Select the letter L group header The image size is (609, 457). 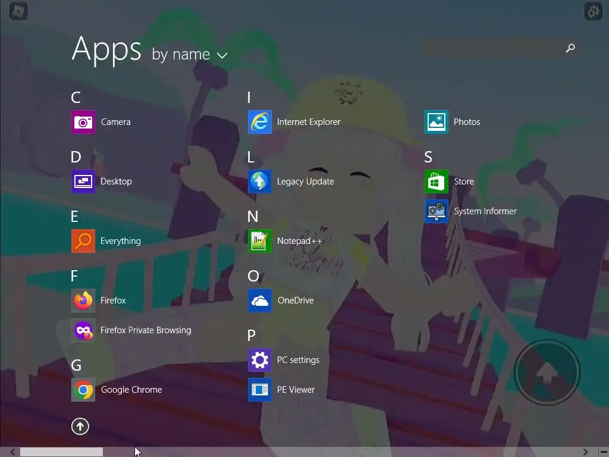(251, 157)
